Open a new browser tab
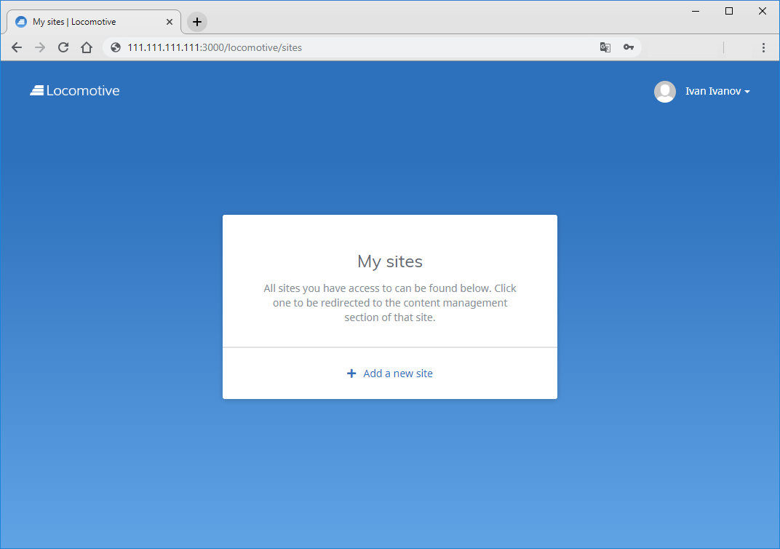This screenshot has width=780, height=549. 196,21
